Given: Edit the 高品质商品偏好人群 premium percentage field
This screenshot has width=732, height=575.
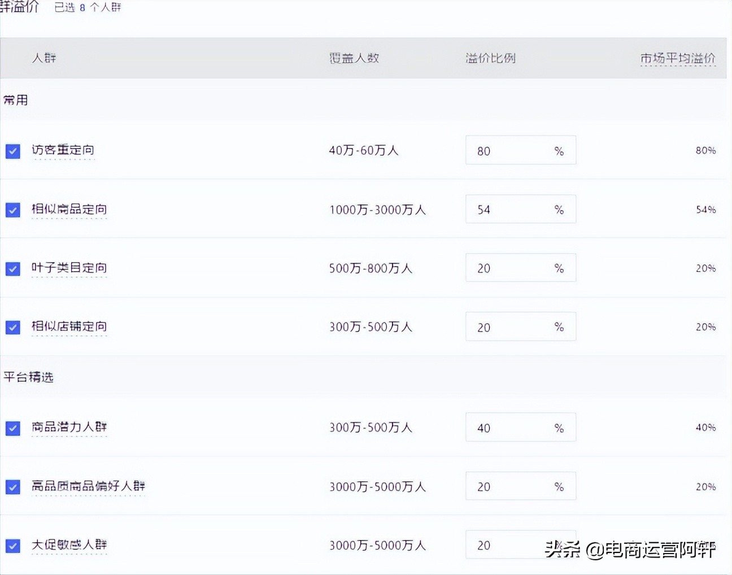Looking at the screenshot, I should (x=521, y=486).
